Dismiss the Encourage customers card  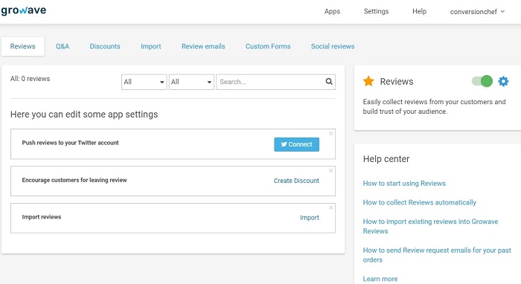[331, 170]
